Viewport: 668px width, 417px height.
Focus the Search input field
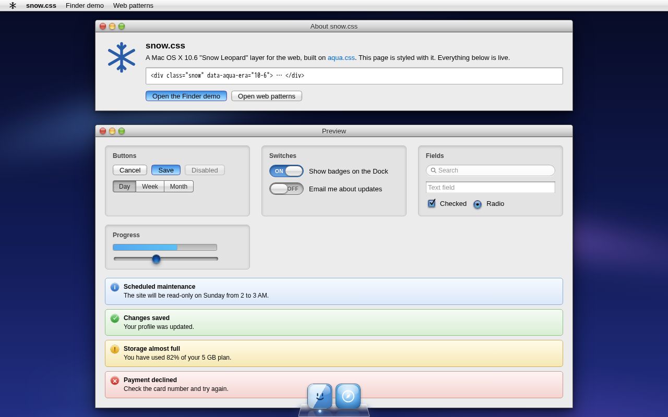coord(491,170)
